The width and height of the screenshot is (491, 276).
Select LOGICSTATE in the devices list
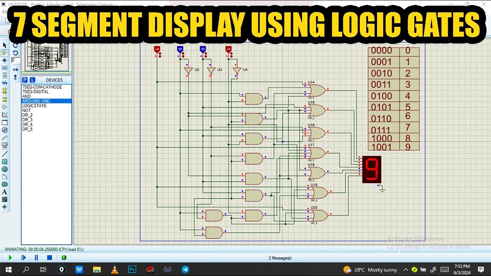46,106
